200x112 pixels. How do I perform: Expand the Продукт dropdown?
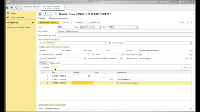[x=189, y=50]
